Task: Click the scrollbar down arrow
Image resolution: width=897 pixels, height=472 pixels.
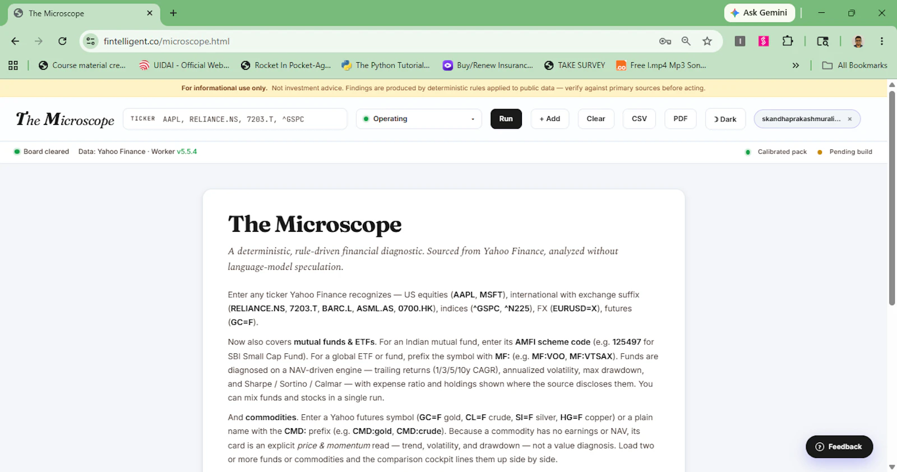Action: tap(892, 467)
